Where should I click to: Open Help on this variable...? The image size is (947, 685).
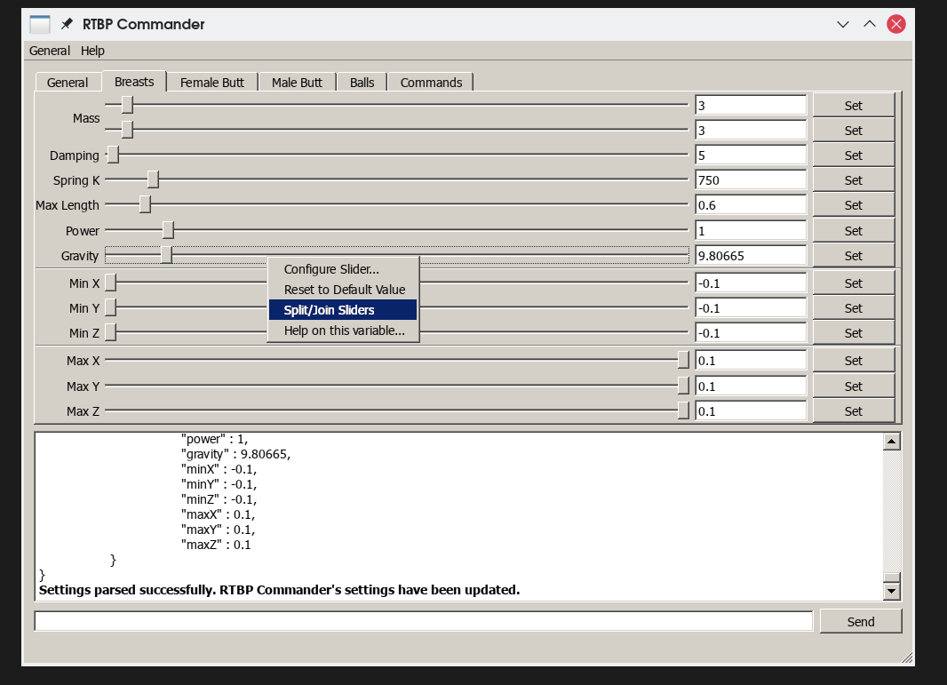click(343, 331)
